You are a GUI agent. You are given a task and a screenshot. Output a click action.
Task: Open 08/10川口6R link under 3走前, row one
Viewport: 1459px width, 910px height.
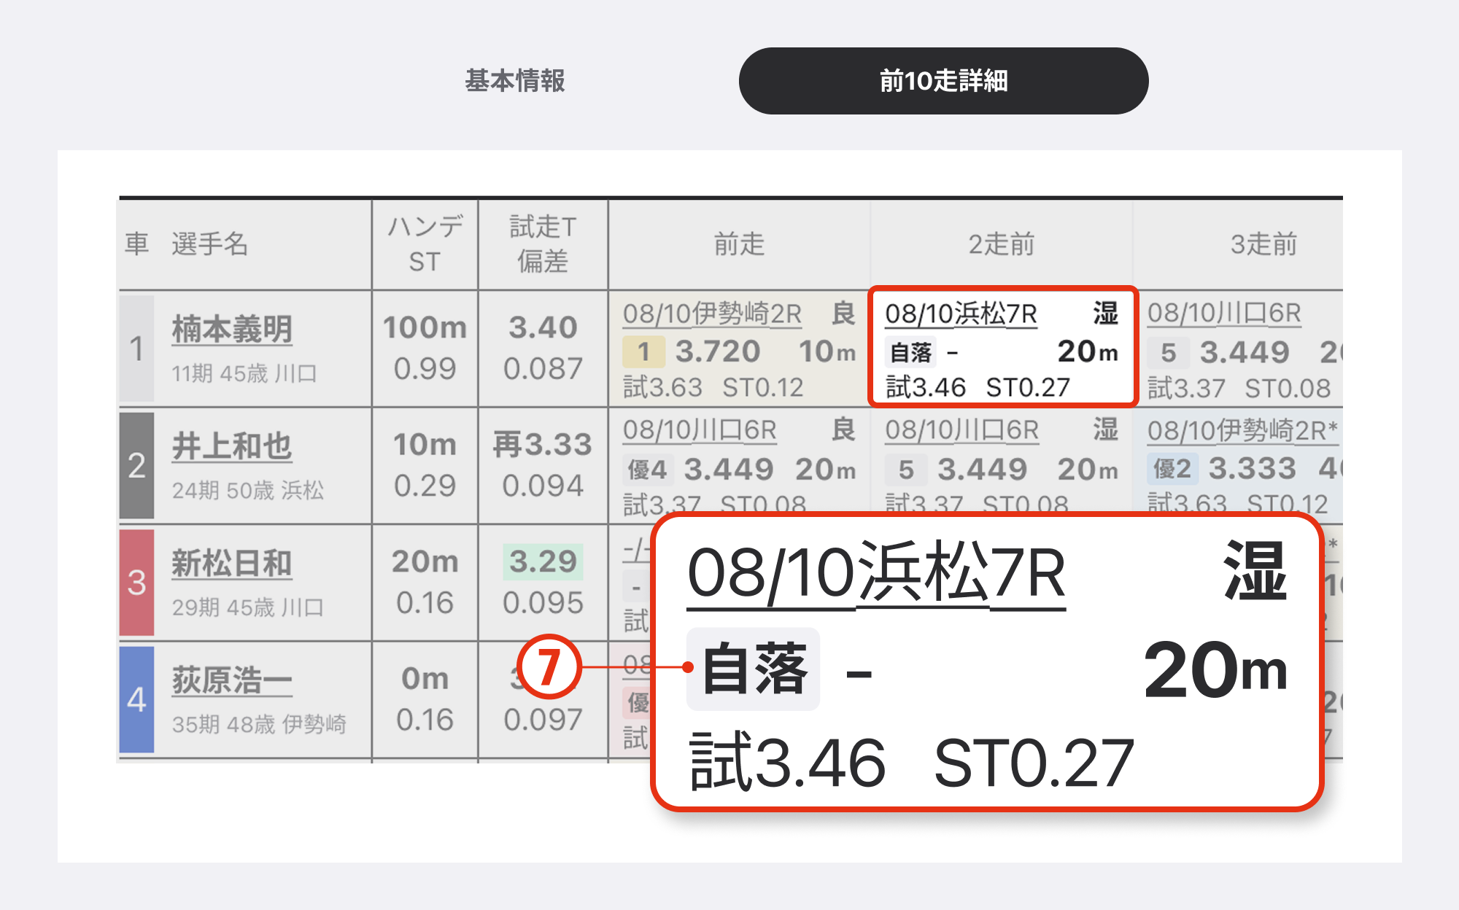[x=1224, y=314]
